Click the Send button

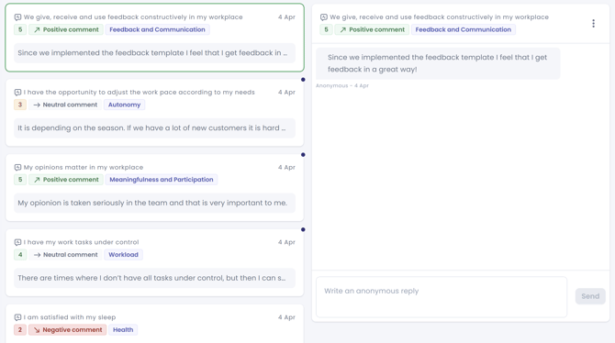click(x=590, y=296)
